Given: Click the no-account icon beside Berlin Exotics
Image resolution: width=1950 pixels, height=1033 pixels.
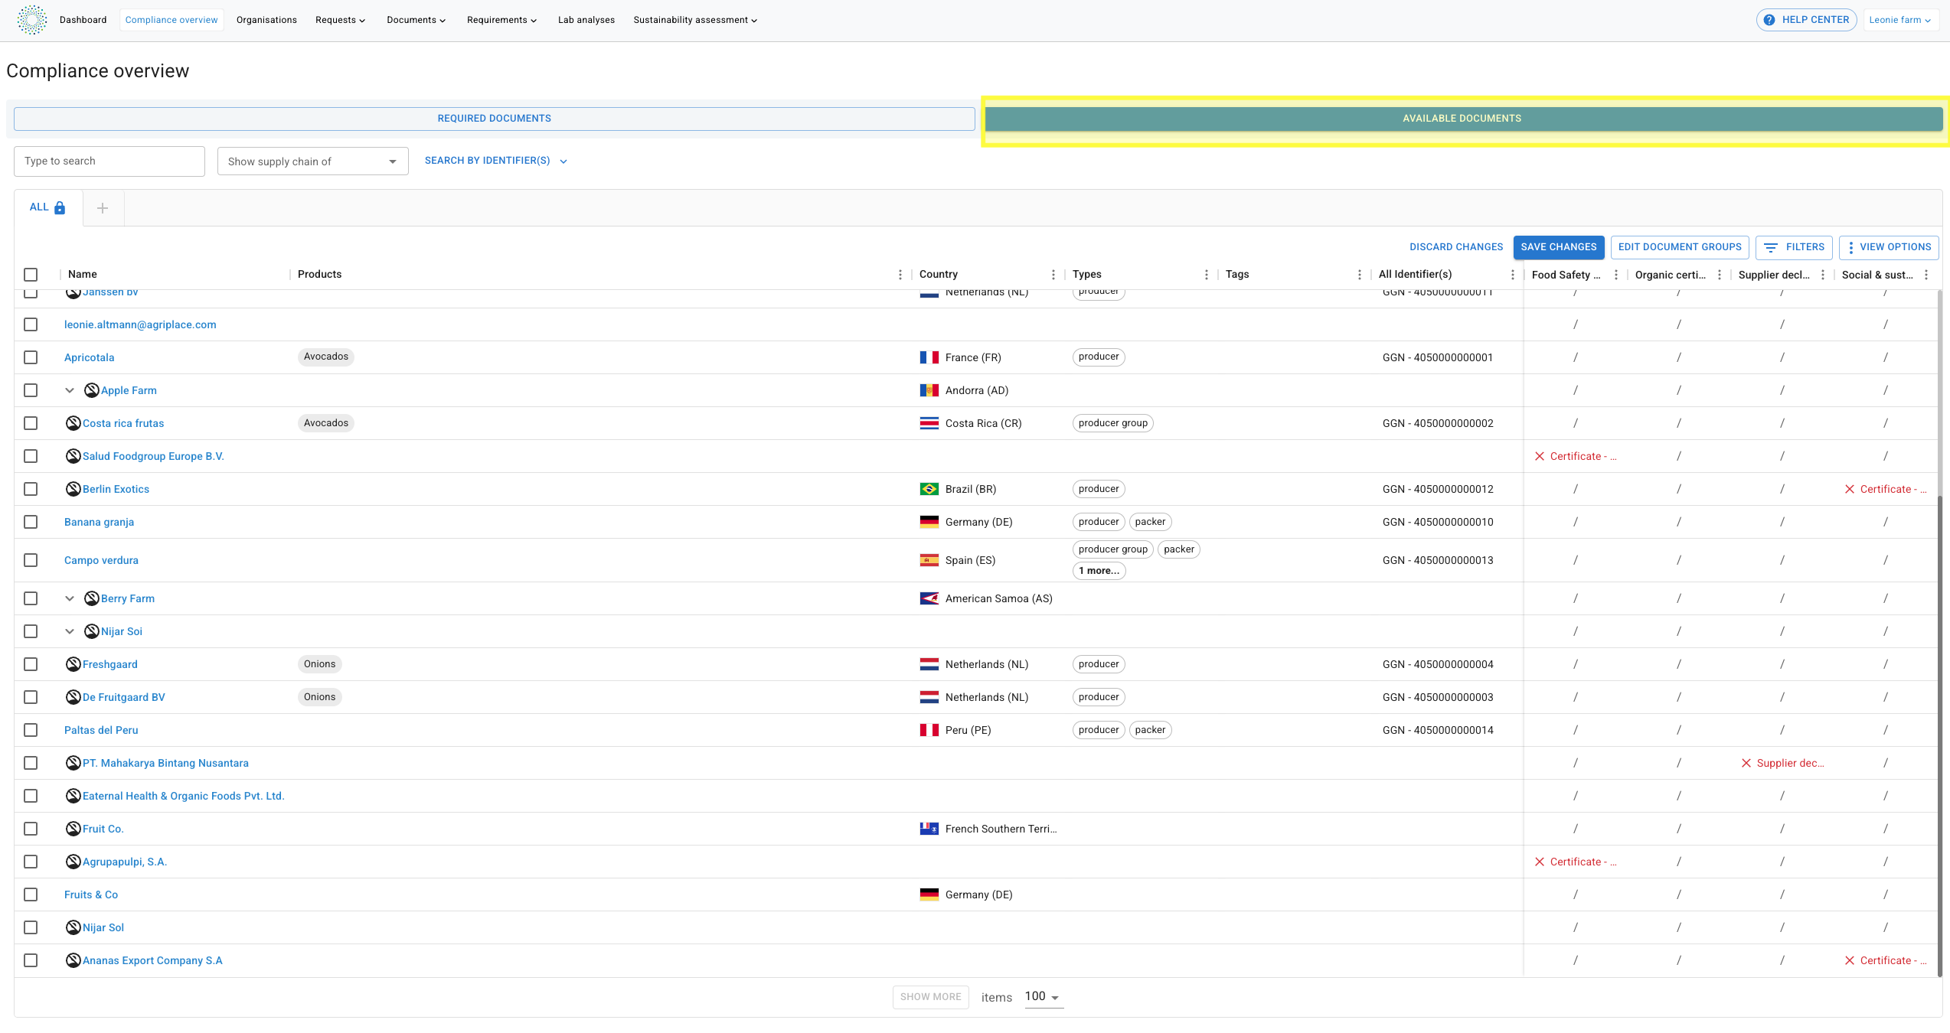Looking at the screenshot, I should 73,489.
